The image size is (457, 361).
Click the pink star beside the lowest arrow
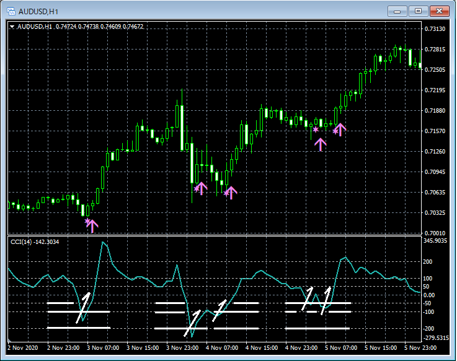87,221
